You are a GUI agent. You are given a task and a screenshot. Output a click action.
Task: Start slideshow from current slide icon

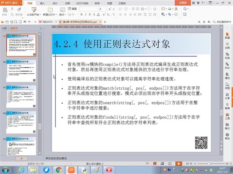(34, 10)
